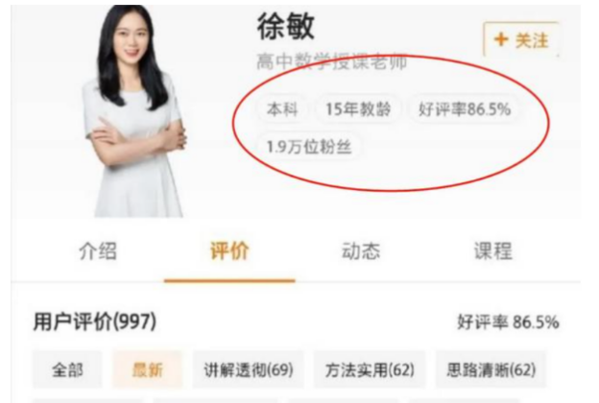Select the 最新 review filter
The width and height of the screenshot is (599, 403).
[148, 369]
